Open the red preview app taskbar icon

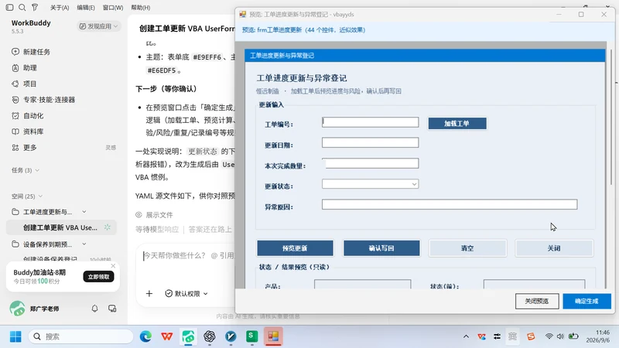[x=273, y=336]
